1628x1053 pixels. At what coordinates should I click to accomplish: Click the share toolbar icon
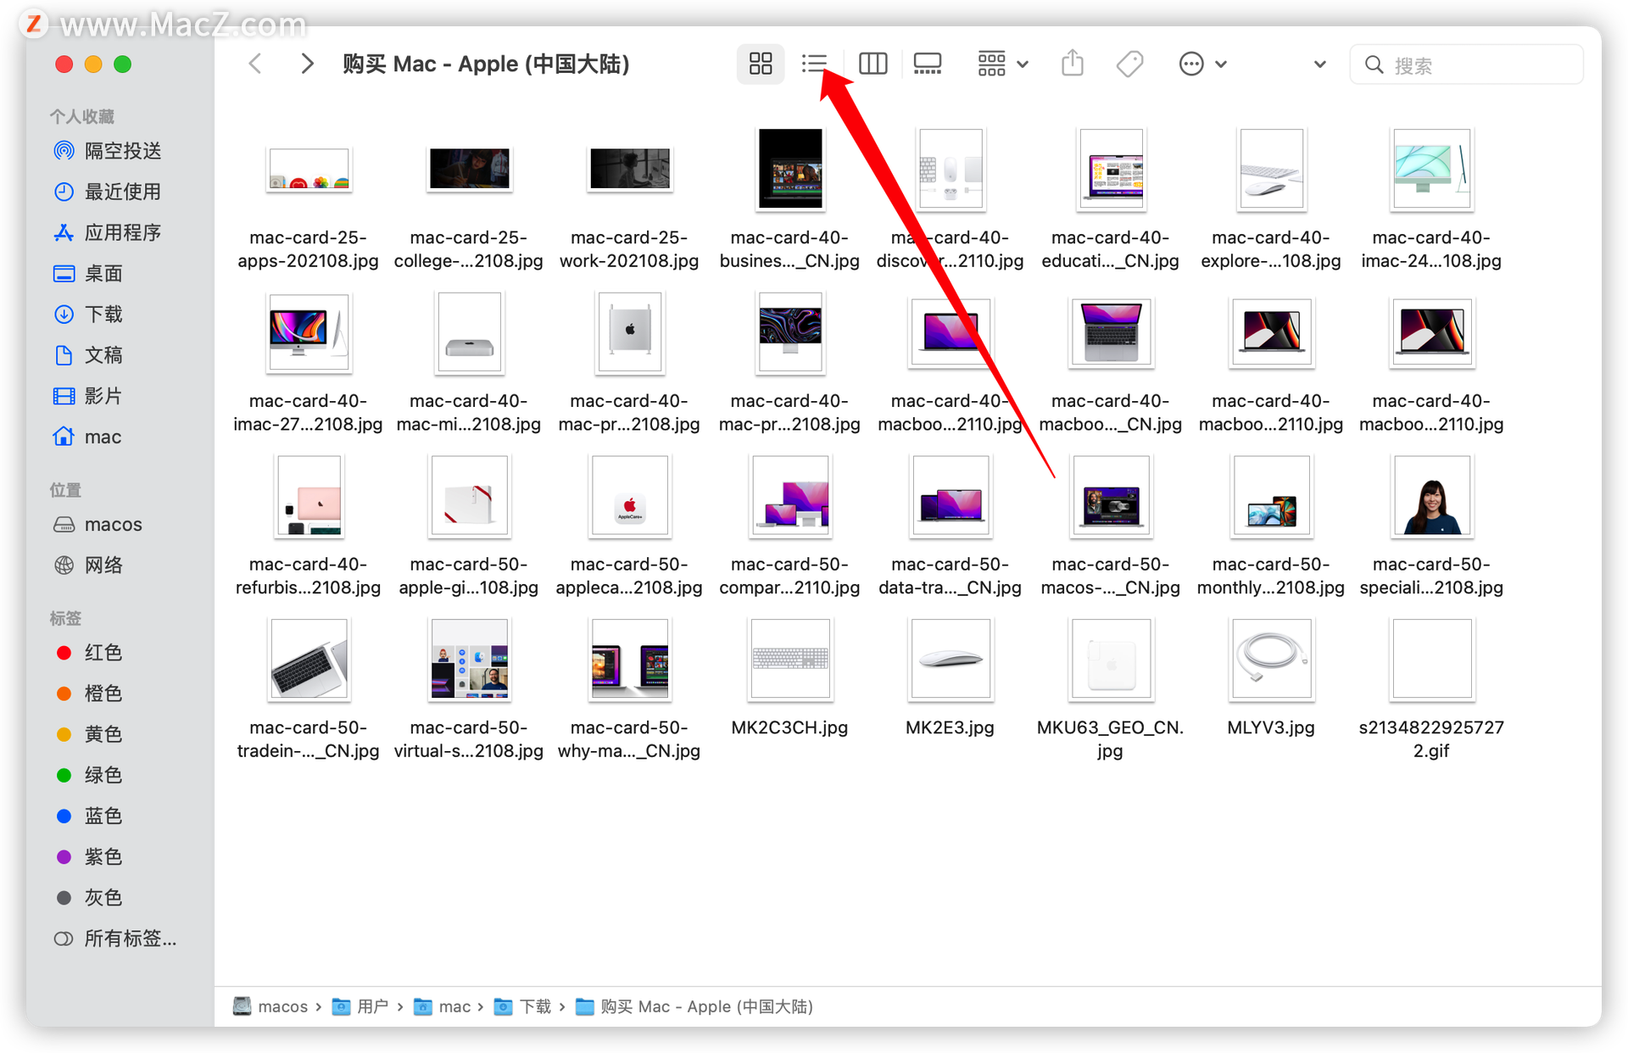(1073, 64)
